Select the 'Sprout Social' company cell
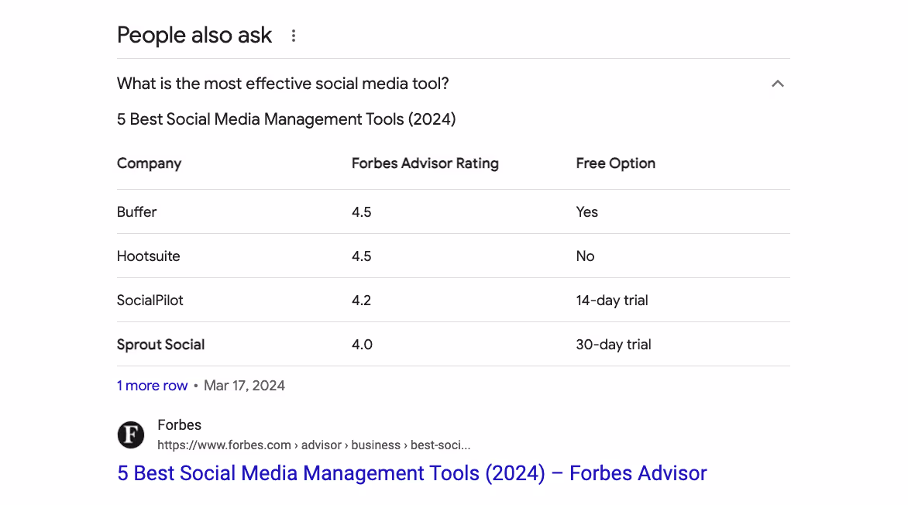 coord(160,345)
